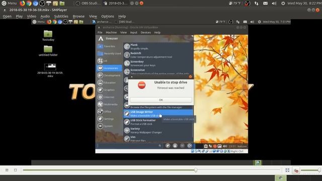Open the system gear indicator in the top panel
322x181 pixels.
pyautogui.click(x=283, y=4)
